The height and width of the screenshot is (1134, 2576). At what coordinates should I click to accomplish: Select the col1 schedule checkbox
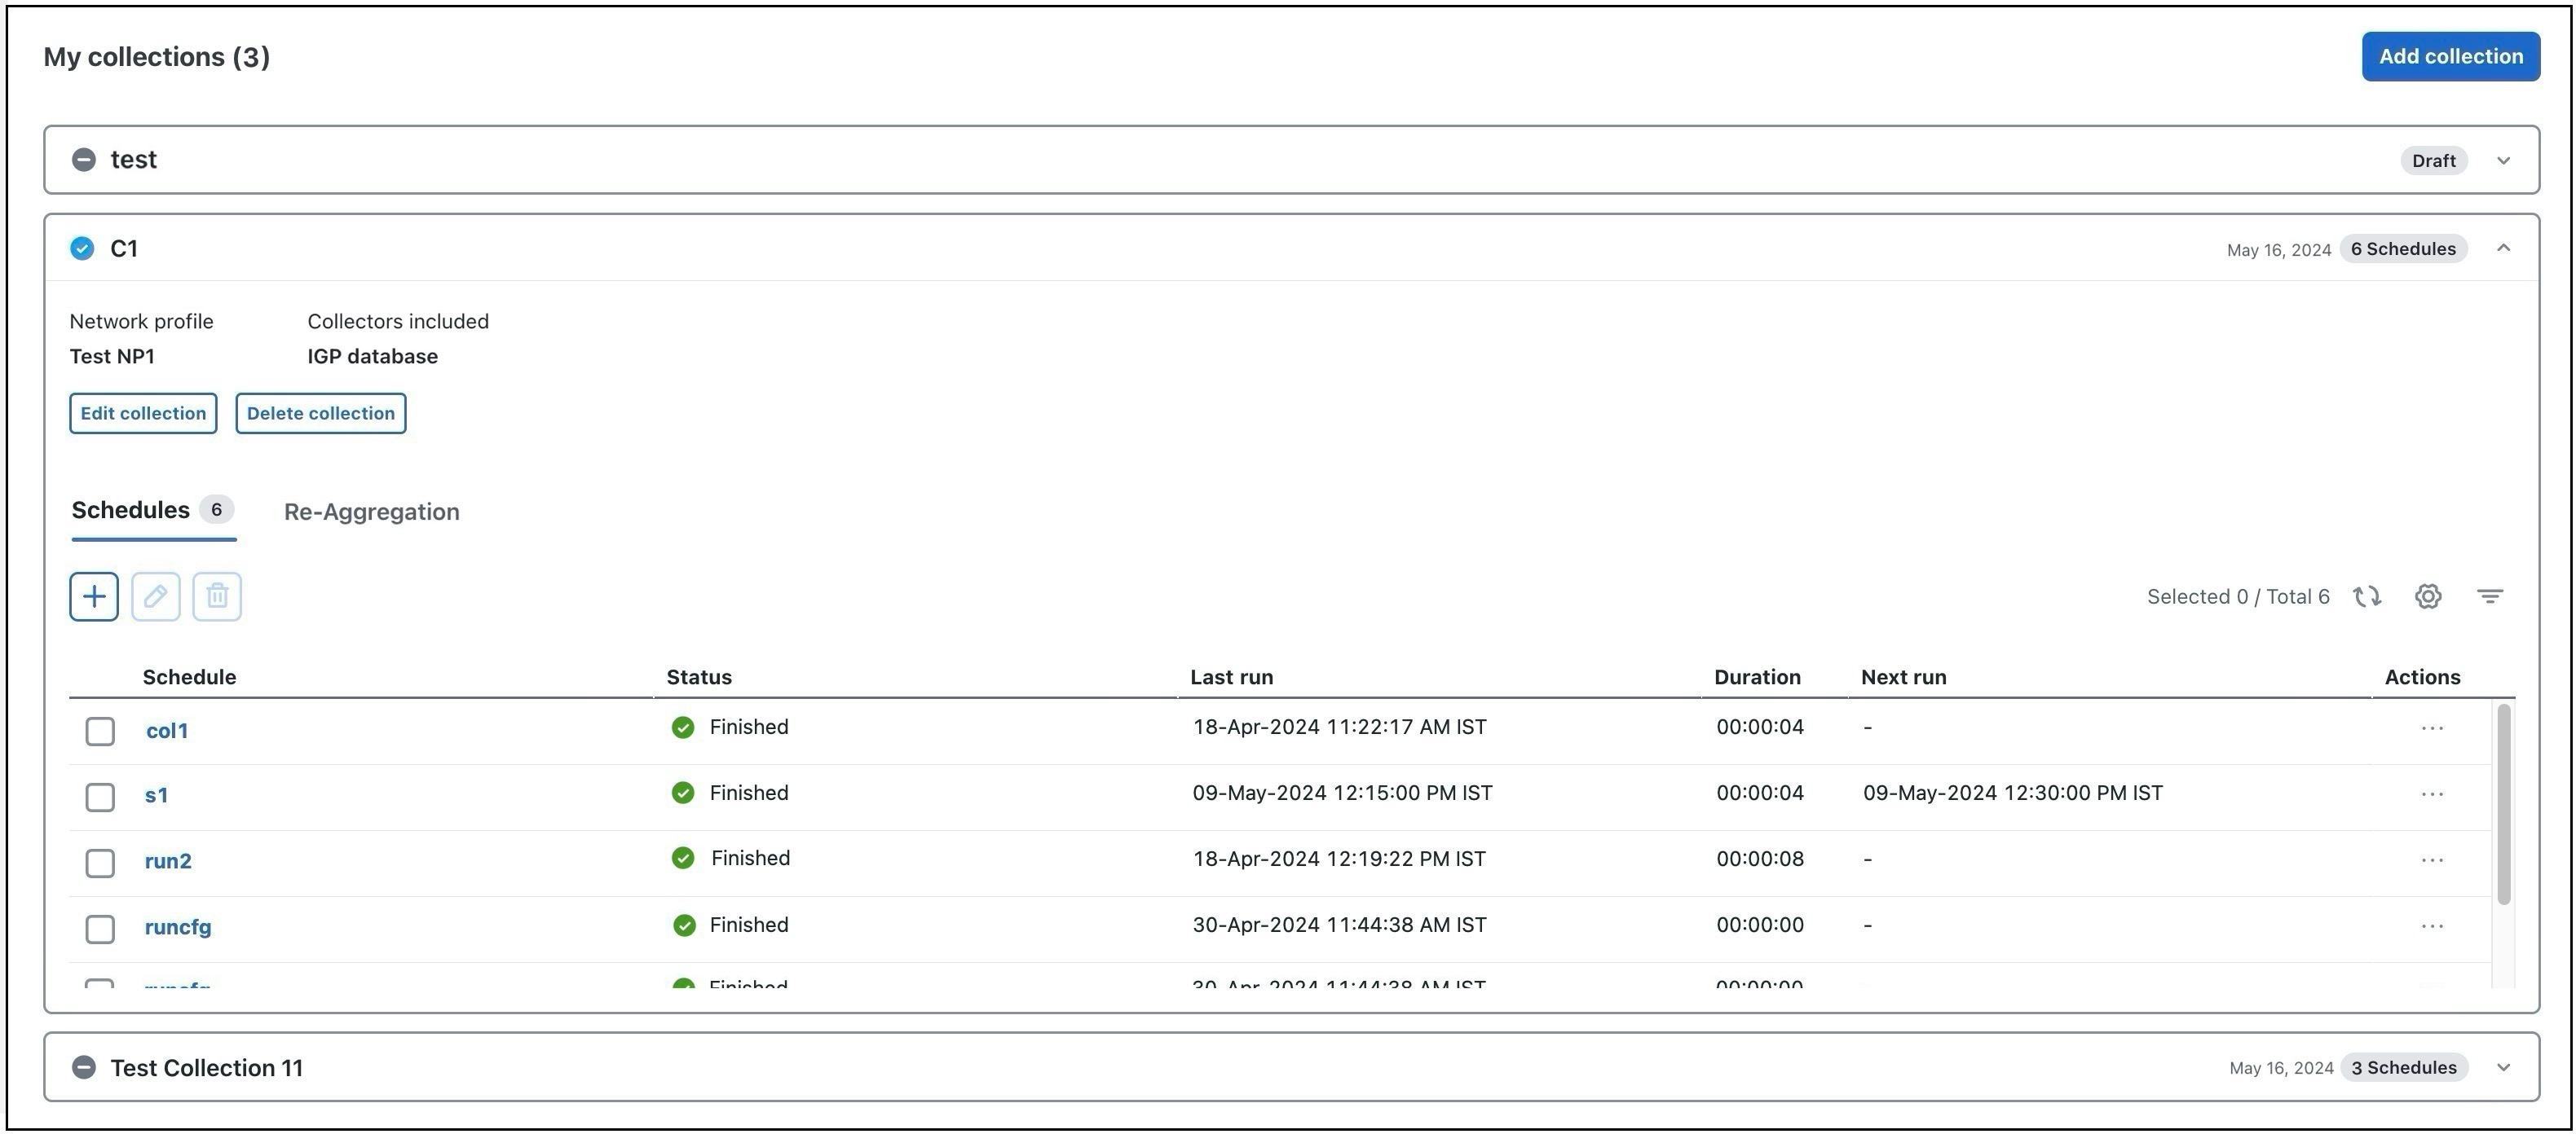[x=100, y=732]
